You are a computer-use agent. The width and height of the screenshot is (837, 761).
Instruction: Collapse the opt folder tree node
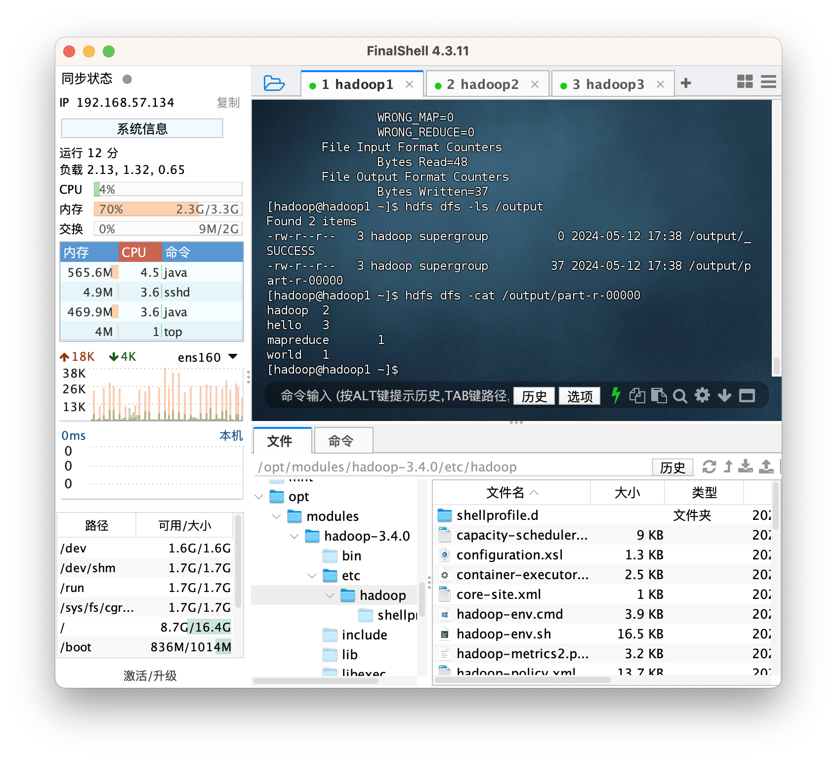click(259, 497)
